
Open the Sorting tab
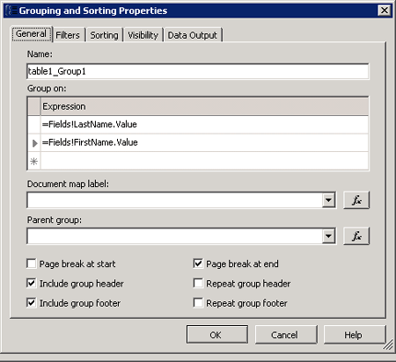point(104,35)
